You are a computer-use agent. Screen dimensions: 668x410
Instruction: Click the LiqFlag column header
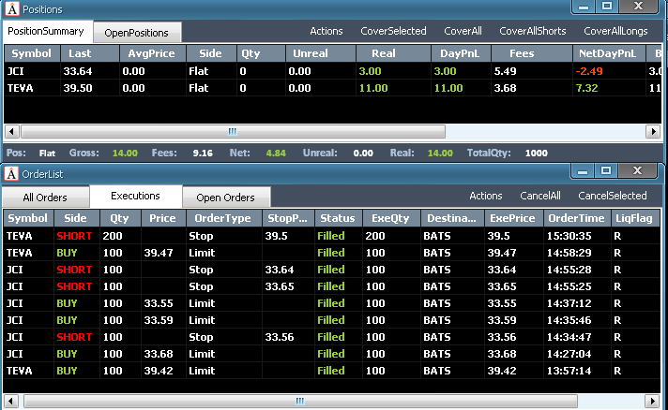click(635, 218)
